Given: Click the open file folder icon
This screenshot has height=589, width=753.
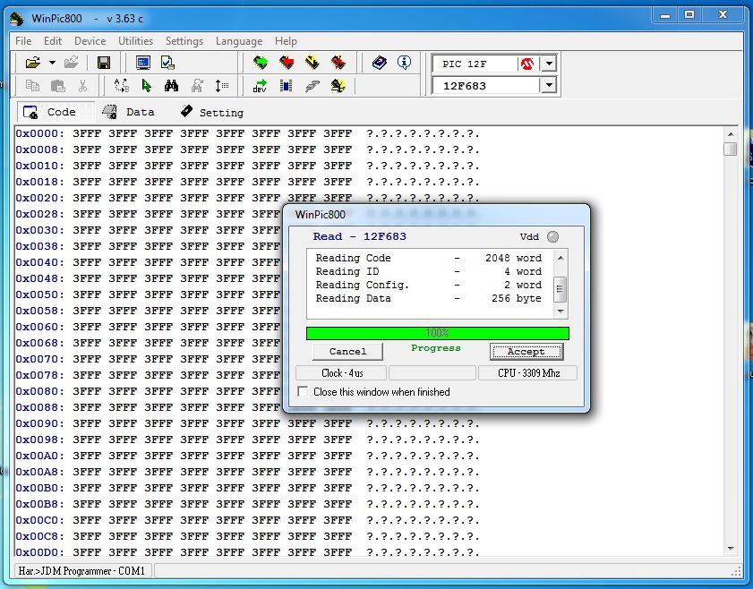Looking at the screenshot, I should (x=32, y=63).
